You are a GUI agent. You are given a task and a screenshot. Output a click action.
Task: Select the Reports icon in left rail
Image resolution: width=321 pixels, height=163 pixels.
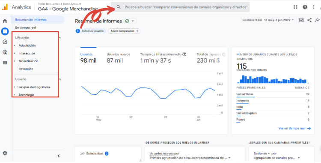pyautogui.click(x=5, y=31)
